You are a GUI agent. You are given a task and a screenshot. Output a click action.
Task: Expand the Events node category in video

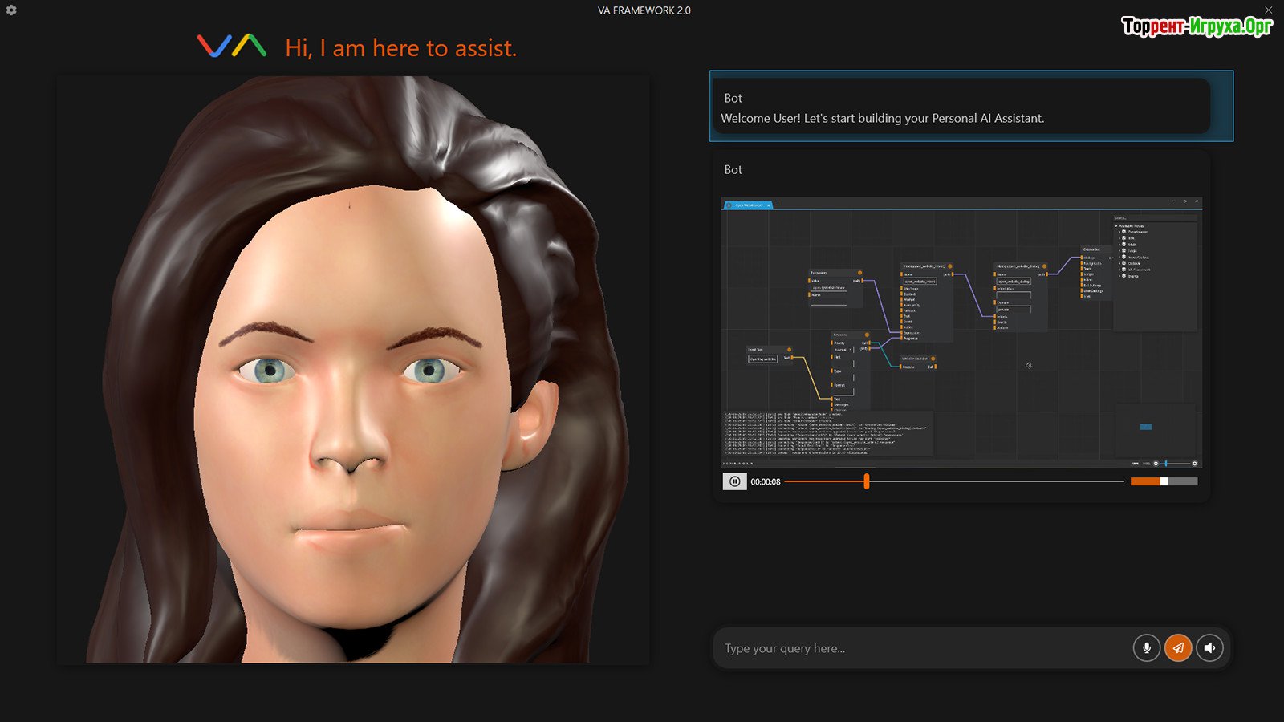(x=1120, y=276)
